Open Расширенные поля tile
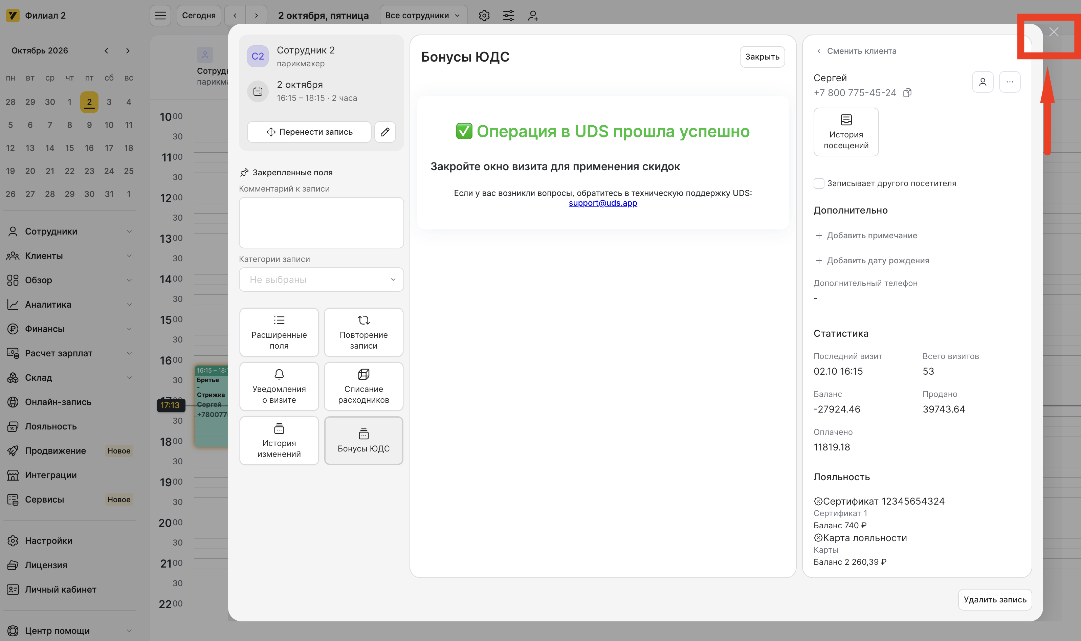 279,332
